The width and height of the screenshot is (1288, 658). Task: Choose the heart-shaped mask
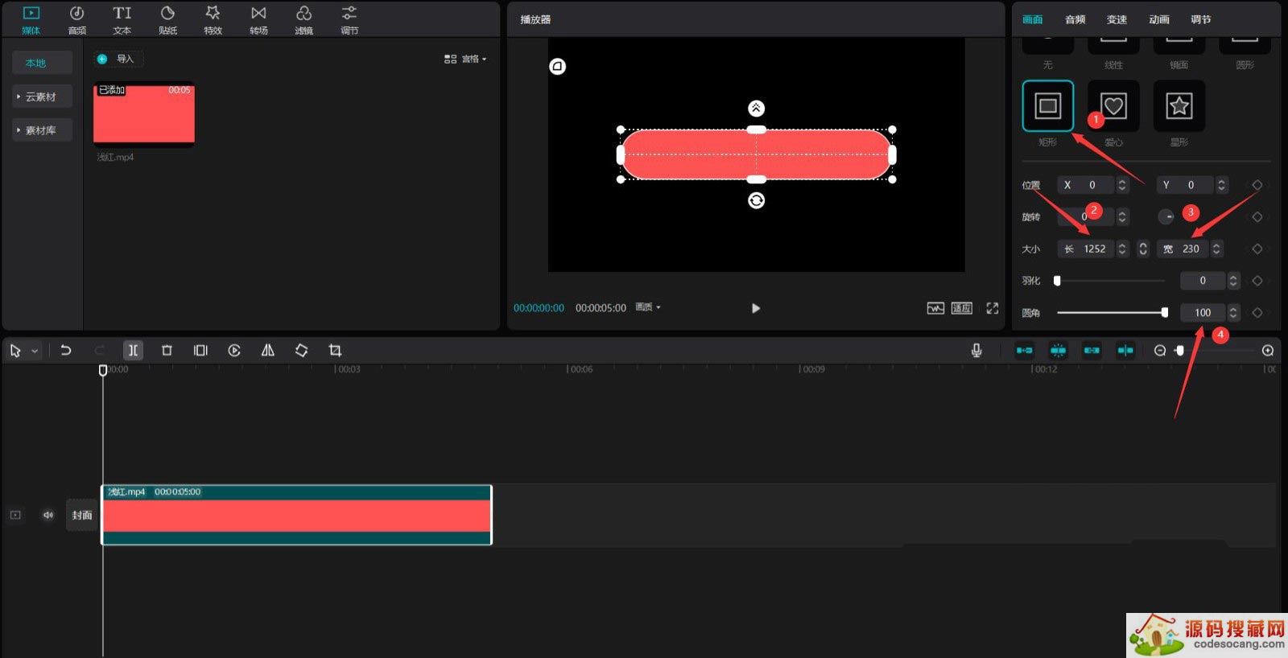[x=1113, y=106]
